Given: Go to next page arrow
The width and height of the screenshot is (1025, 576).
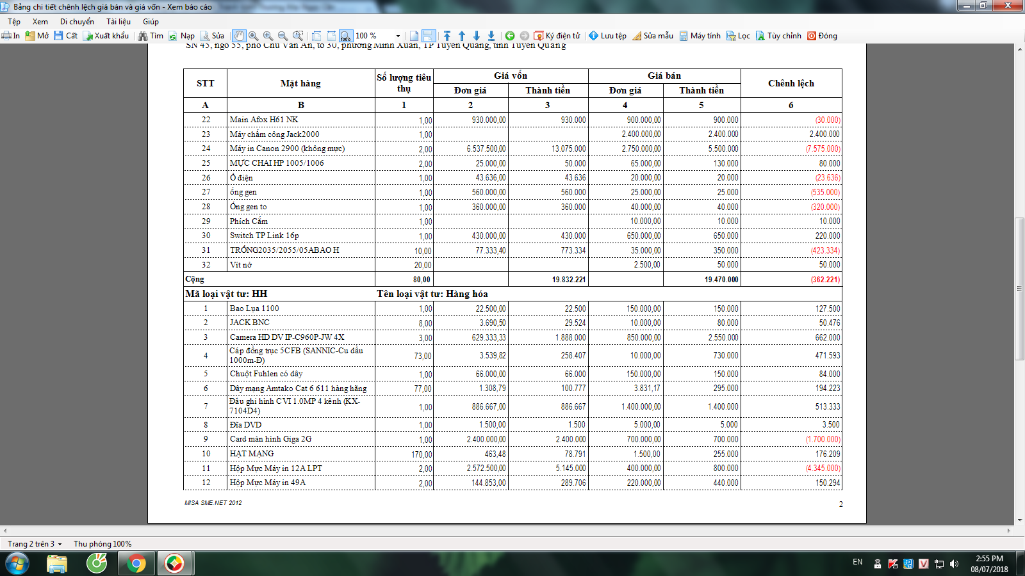Looking at the screenshot, I should pos(477,36).
